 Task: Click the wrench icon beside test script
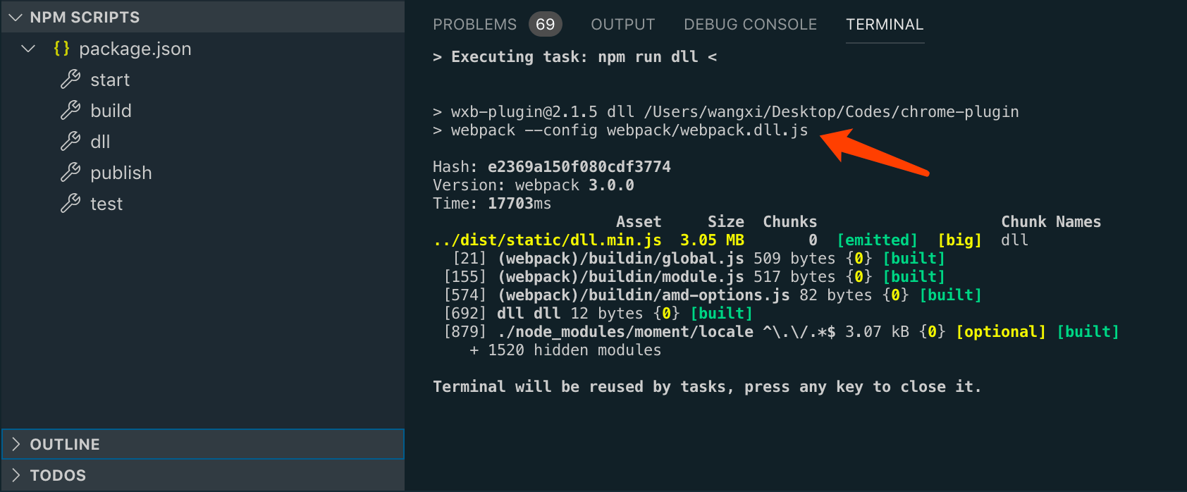[x=70, y=204]
